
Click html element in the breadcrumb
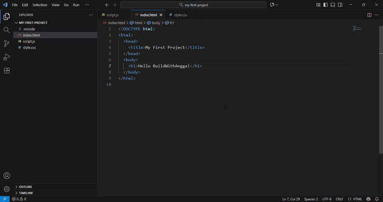tap(136, 22)
